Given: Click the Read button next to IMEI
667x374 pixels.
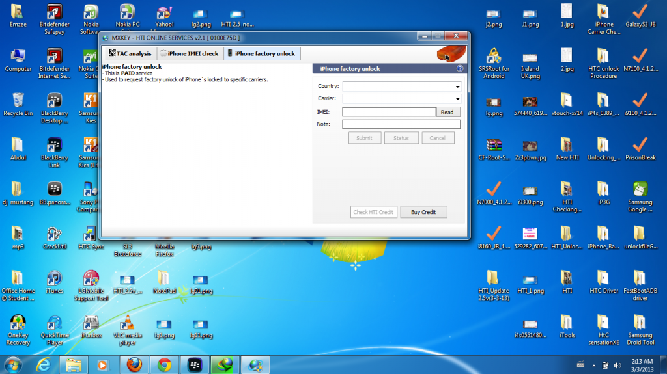Looking at the screenshot, I should tap(448, 112).
